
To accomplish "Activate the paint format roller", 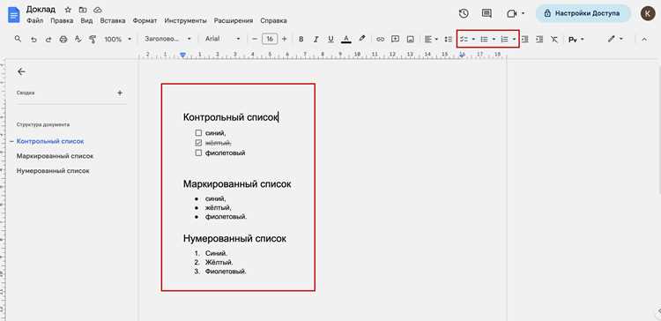I will [x=93, y=39].
